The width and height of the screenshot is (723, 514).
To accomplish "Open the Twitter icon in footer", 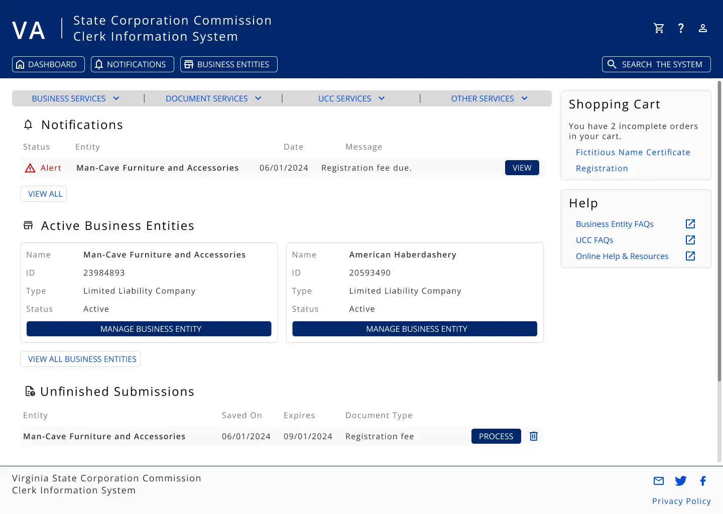I will (681, 481).
